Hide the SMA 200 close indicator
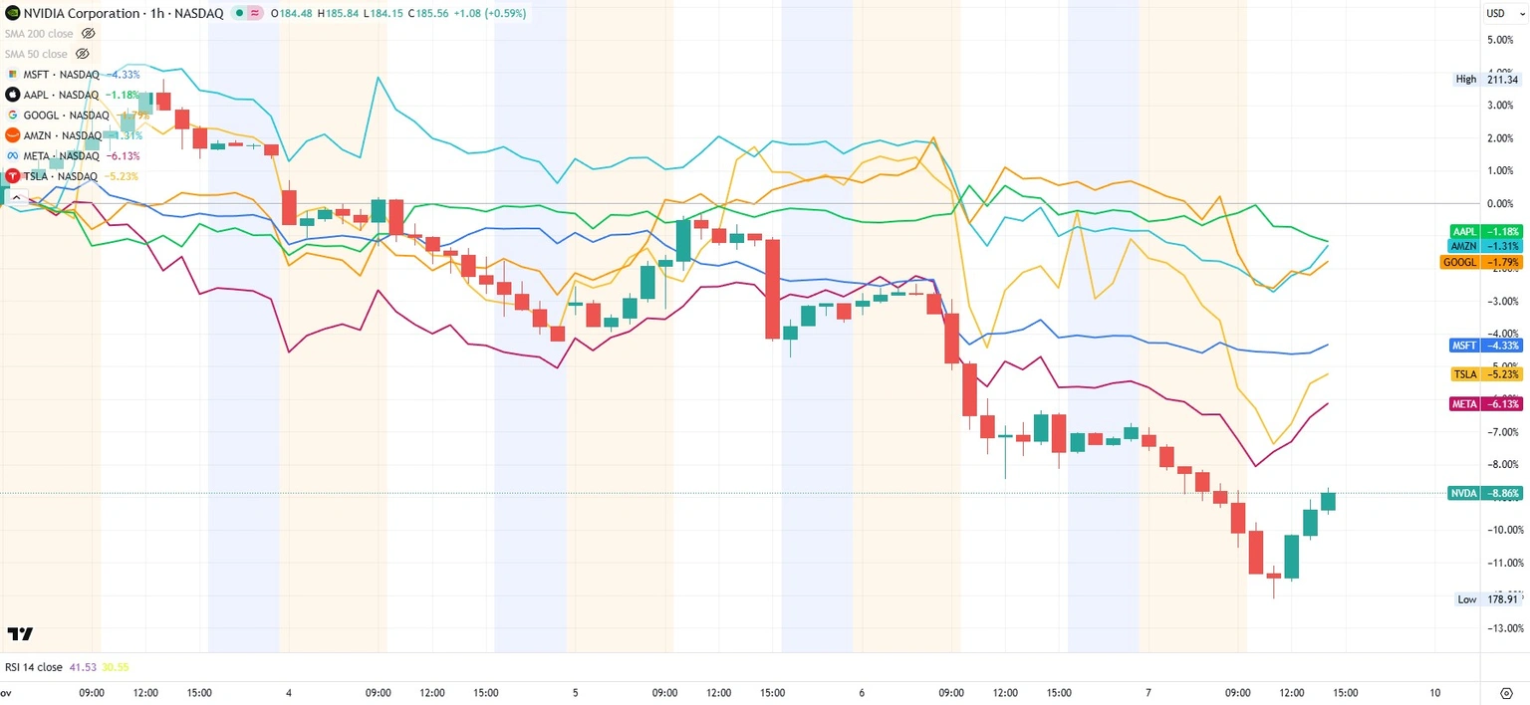Viewport: 1530px width, 705px height. click(88, 33)
